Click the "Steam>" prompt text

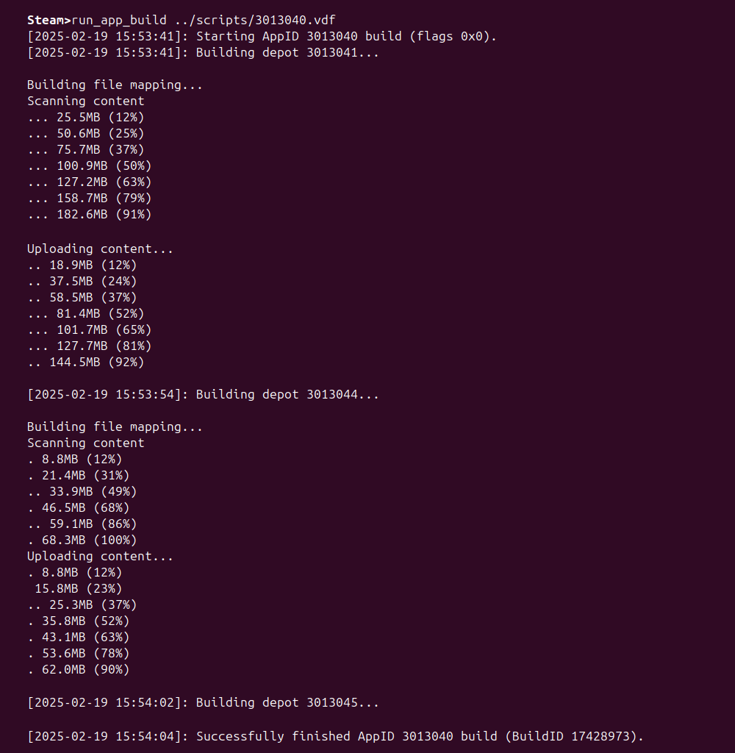click(x=49, y=20)
